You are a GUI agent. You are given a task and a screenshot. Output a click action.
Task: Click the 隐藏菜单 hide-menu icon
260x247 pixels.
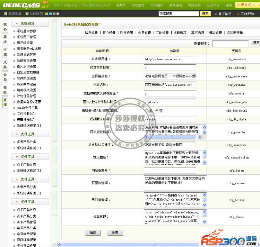(x=6, y=14)
